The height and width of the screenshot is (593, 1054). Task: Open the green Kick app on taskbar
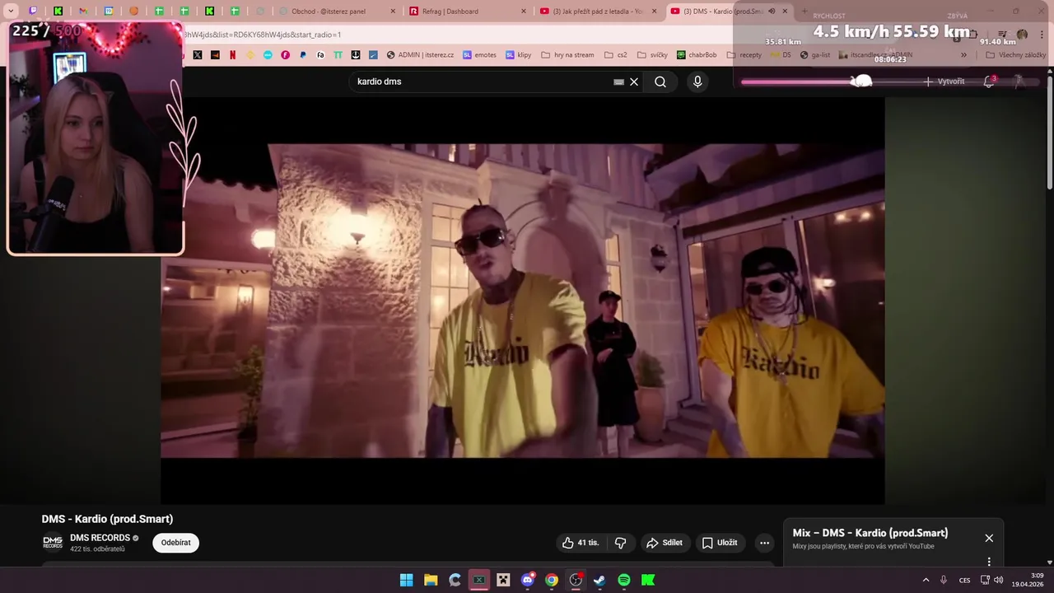click(648, 580)
